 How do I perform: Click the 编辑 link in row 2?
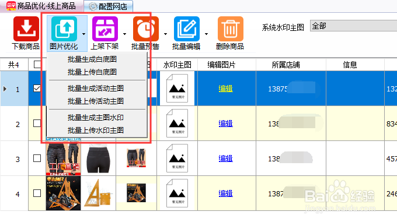pyautogui.click(x=225, y=124)
